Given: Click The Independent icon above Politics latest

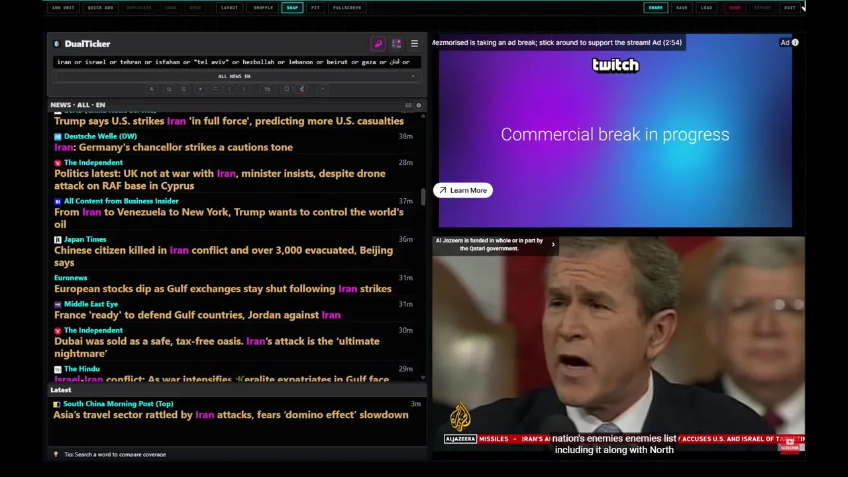Looking at the screenshot, I should tap(58, 162).
